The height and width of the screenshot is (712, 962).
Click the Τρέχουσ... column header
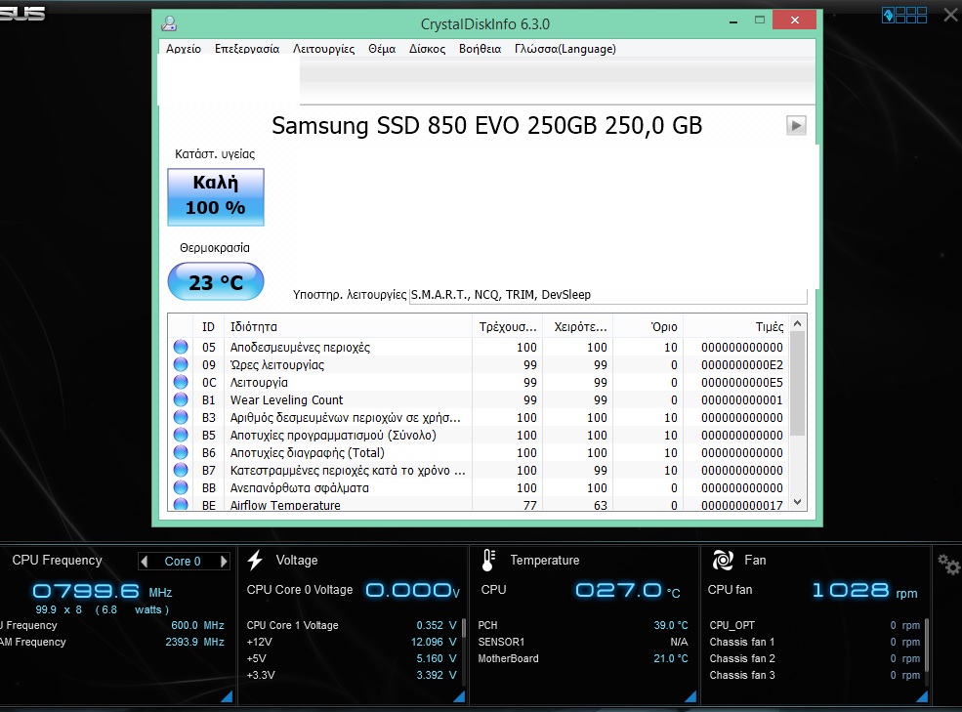[508, 327]
